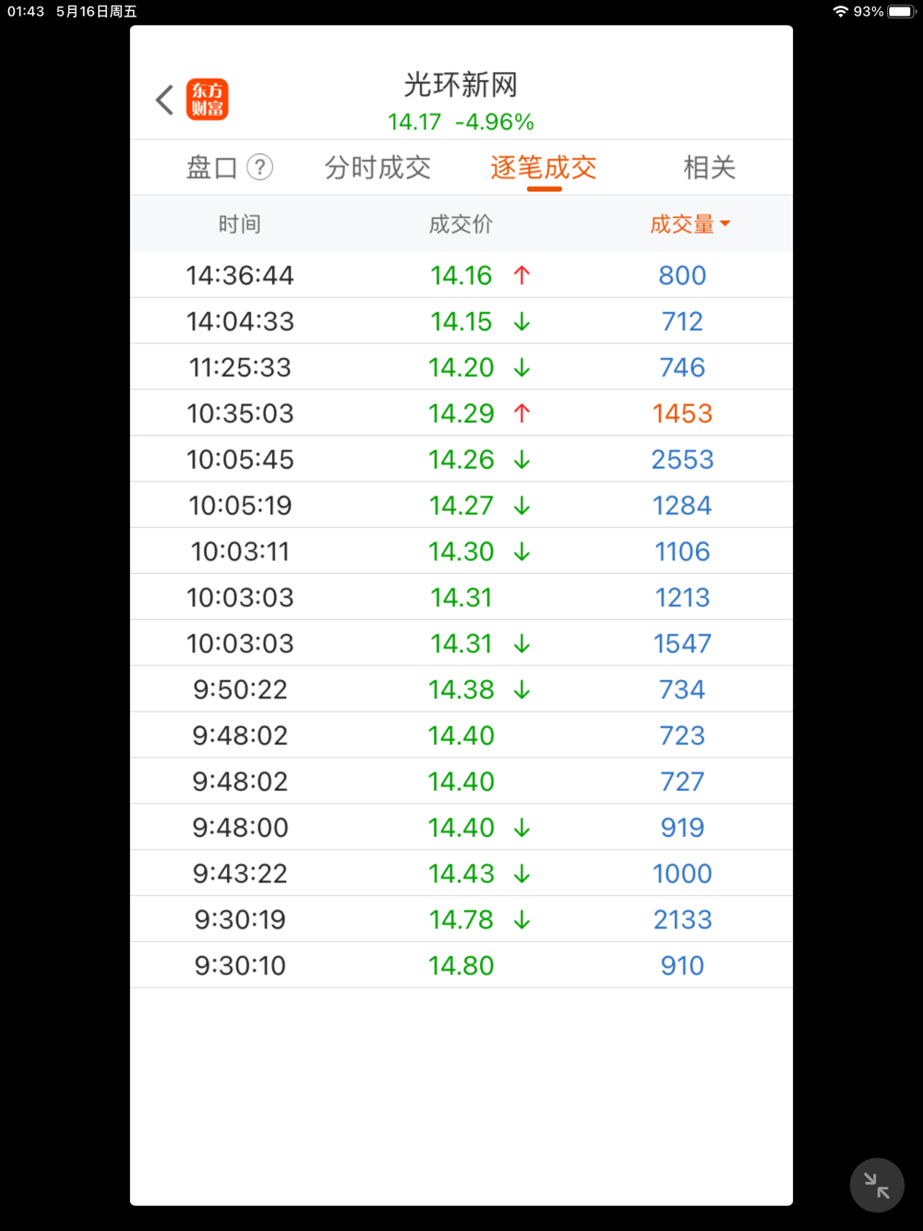The width and height of the screenshot is (923, 1231).
Task: Select the 14:36:44 time cell
Action: (240, 275)
